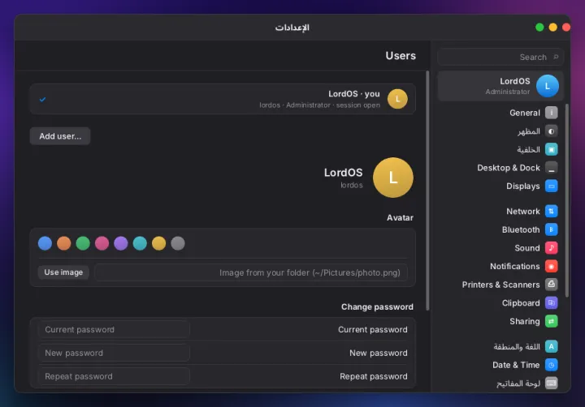Focus the Repeat password field
This screenshot has height=407, width=585.
pos(114,376)
